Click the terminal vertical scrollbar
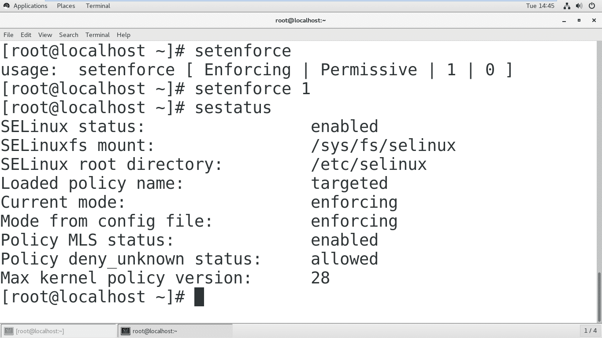602x338 pixels. tap(599, 297)
